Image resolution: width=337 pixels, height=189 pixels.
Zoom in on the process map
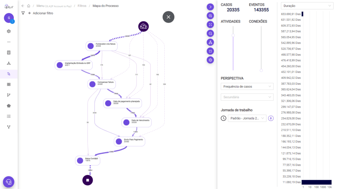(211, 15)
